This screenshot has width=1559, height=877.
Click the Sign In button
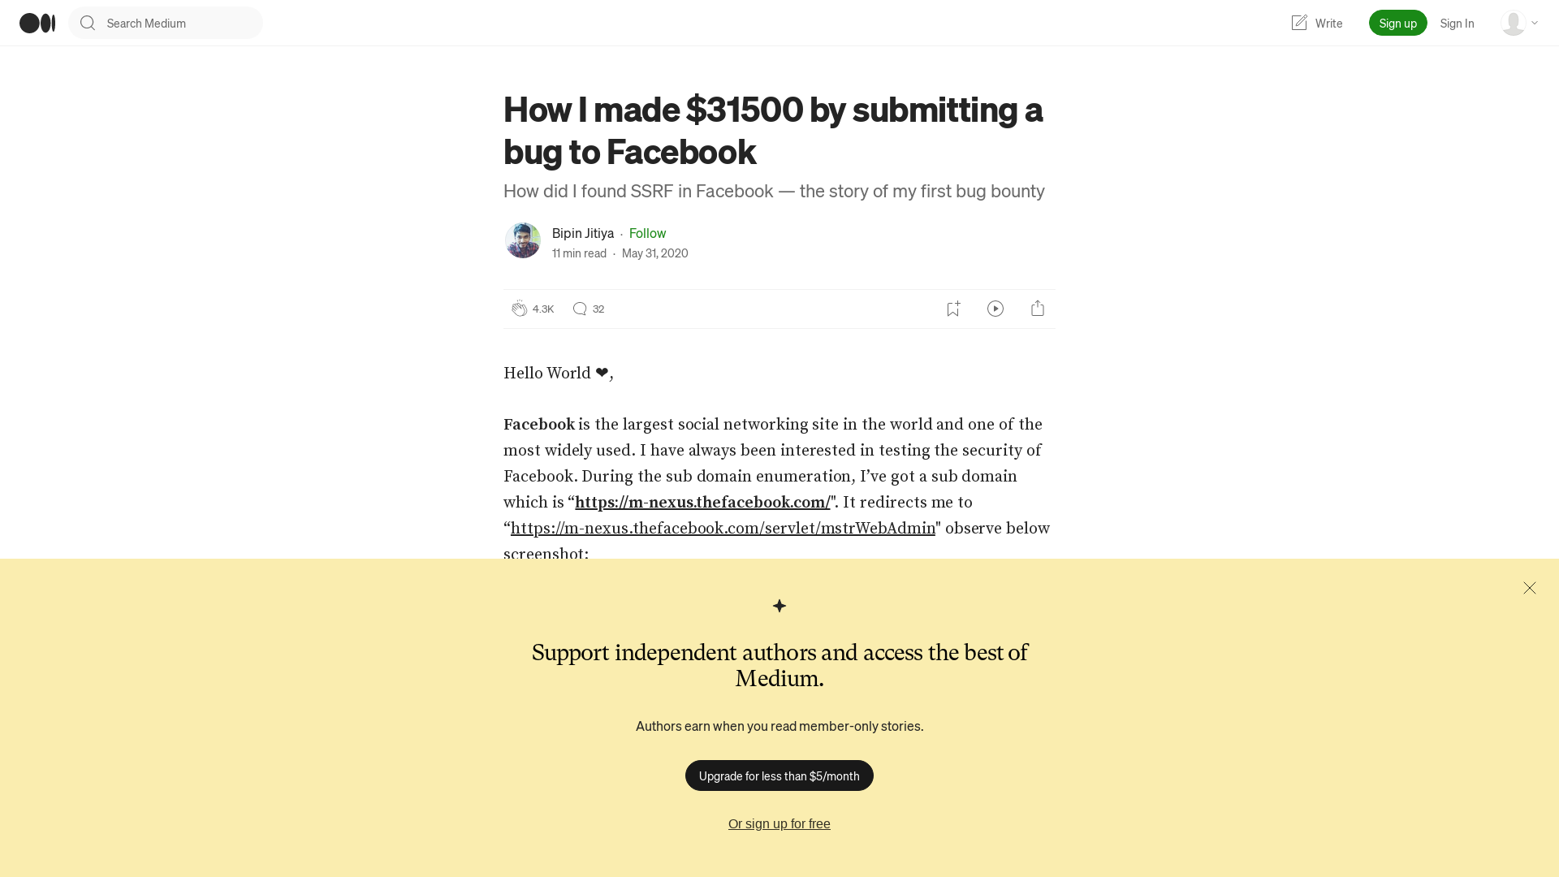pyautogui.click(x=1458, y=23)
